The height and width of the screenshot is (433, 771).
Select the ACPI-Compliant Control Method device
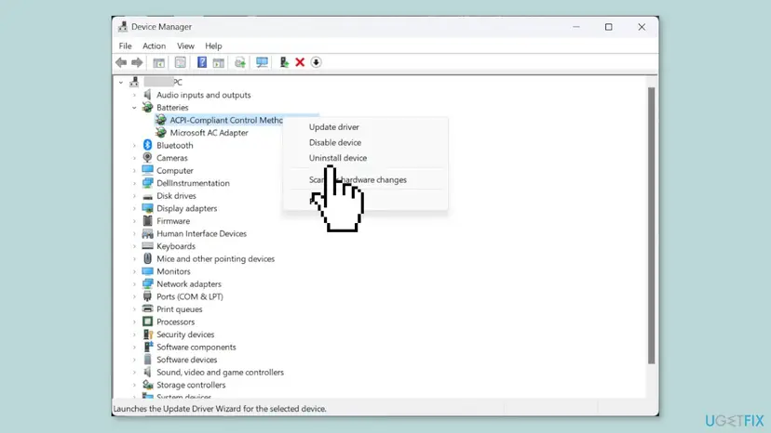226,120
